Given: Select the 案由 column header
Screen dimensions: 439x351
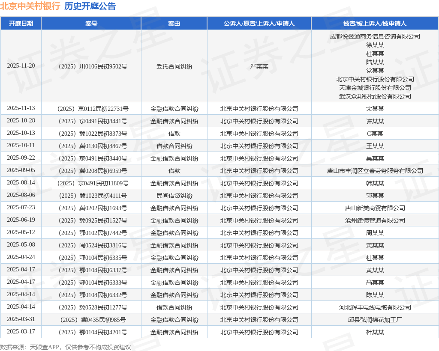Looking at the screenshot, I should point(174,24).
